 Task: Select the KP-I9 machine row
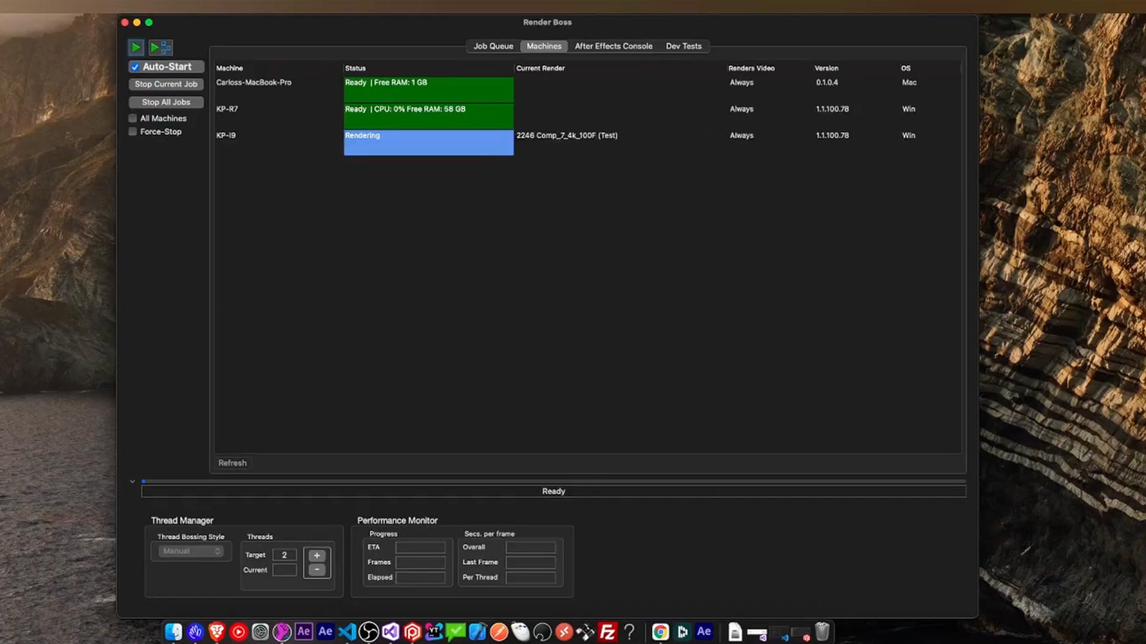226,135
